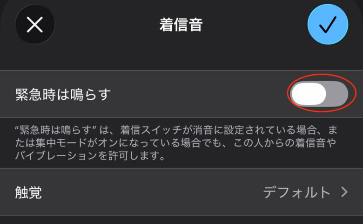This screenshot has width=363, height=224.
Task: Confirm with the blue checkmark icon
Action: click(328, 24)
